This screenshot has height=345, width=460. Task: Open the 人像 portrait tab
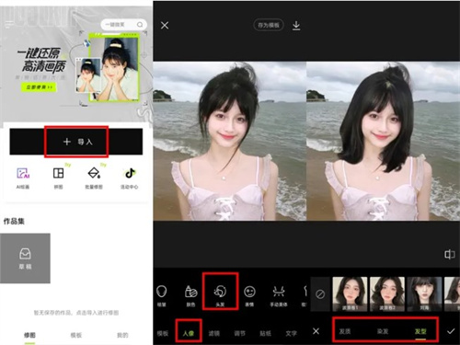coord(189,333)
